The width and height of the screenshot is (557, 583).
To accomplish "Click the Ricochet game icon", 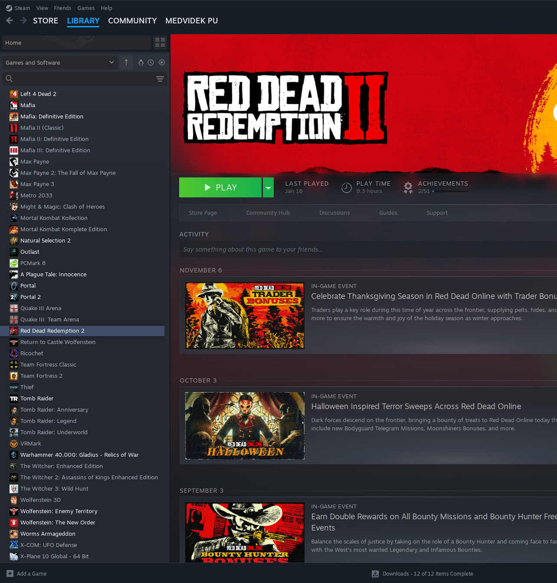I will point(14,353).
